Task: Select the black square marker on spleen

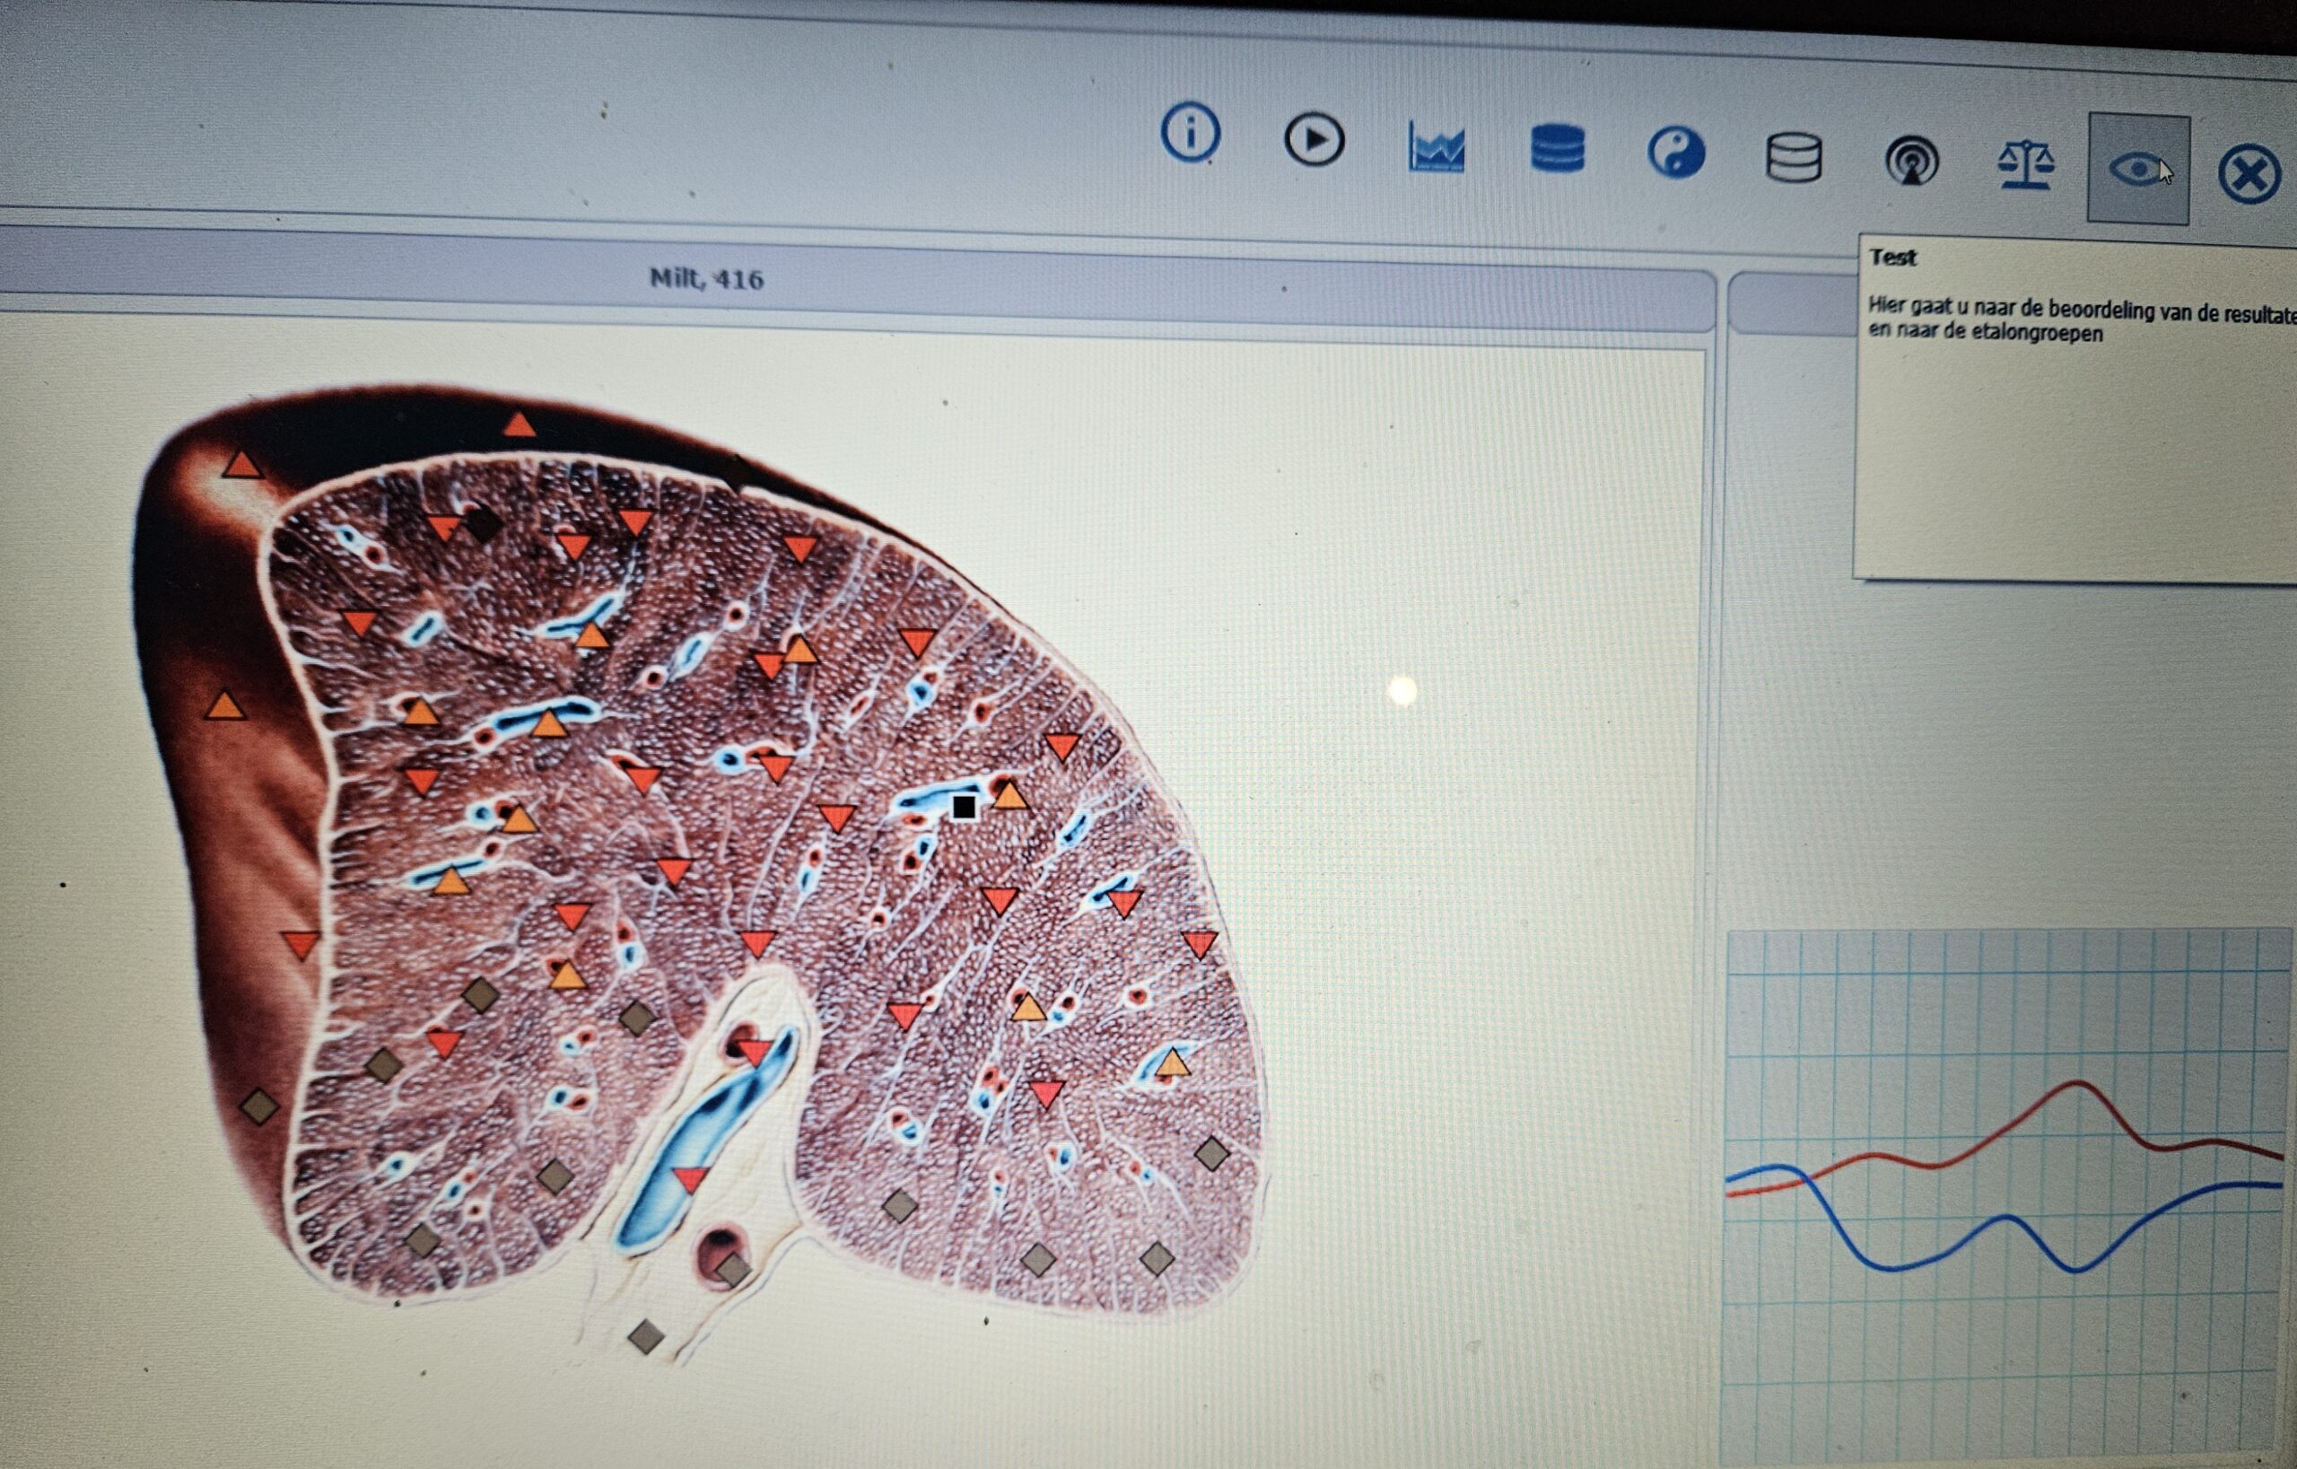Action: tap(965, 807)
